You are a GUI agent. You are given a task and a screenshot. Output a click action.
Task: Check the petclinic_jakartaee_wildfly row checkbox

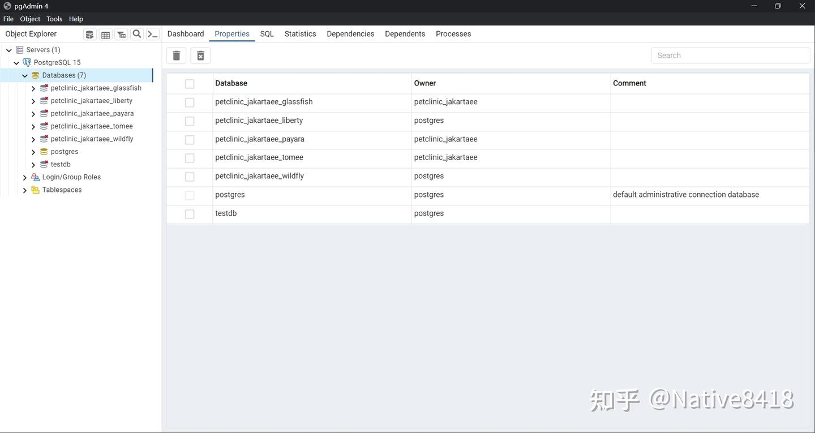point(190,177)
